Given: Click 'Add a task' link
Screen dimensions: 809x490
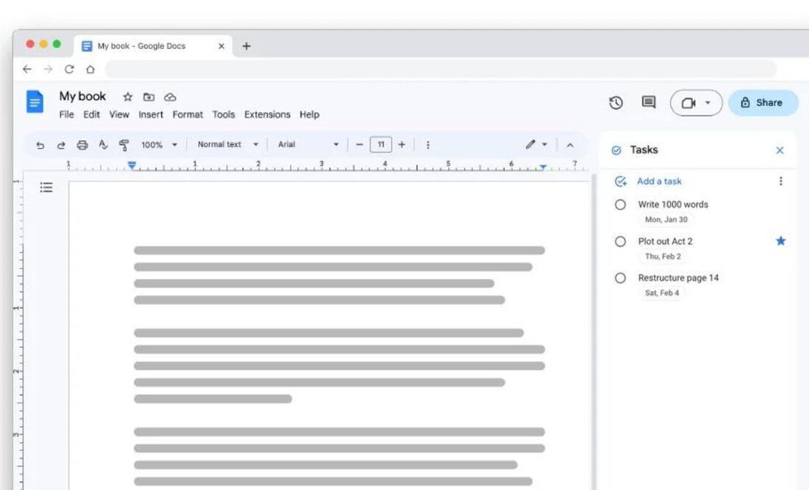Looking at the screenshot, I should (659, 181).
